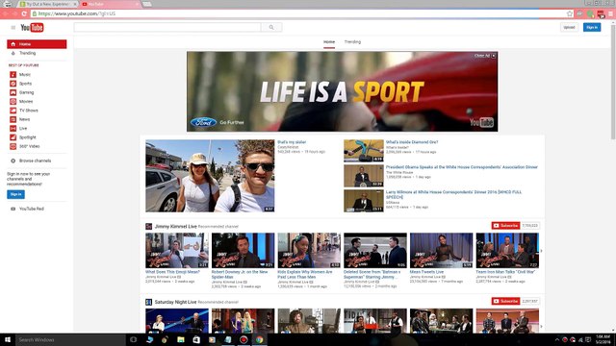Open Live category icon in sidebar

tap(13, 128)
